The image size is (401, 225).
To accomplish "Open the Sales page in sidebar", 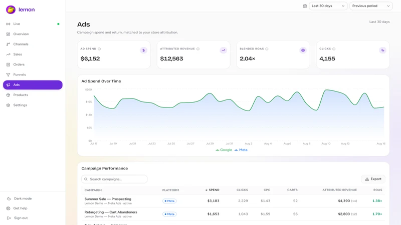I will [x=33, y=54].
